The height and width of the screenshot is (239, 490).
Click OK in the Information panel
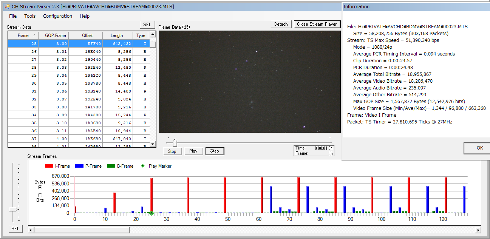click(x=479, y=148)
